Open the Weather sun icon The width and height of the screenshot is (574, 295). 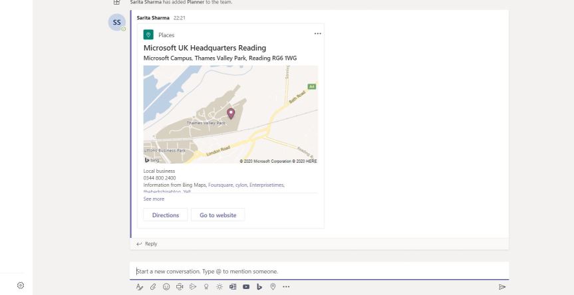pyautogui.click(x=219, y=287)
